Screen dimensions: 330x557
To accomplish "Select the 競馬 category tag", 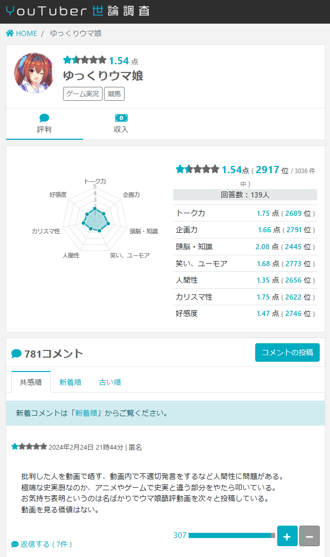I will coord(114,94).
